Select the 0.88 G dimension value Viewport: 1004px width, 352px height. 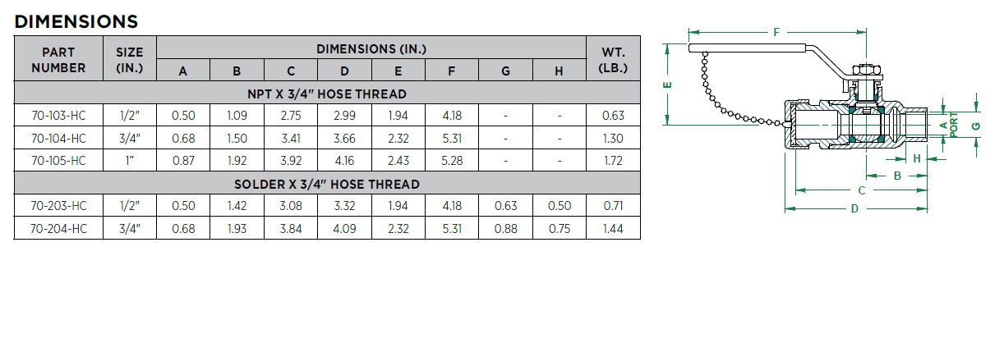pyautogui.click(x=505, y=229)
